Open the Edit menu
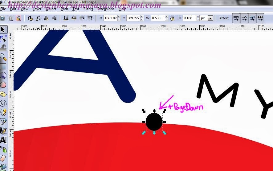 pos(13,9)
